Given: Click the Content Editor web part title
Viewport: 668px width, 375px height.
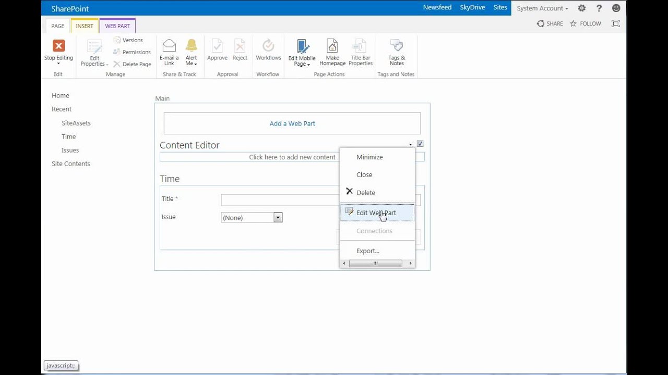Looking at the screenshot, I should coord(189,145).
